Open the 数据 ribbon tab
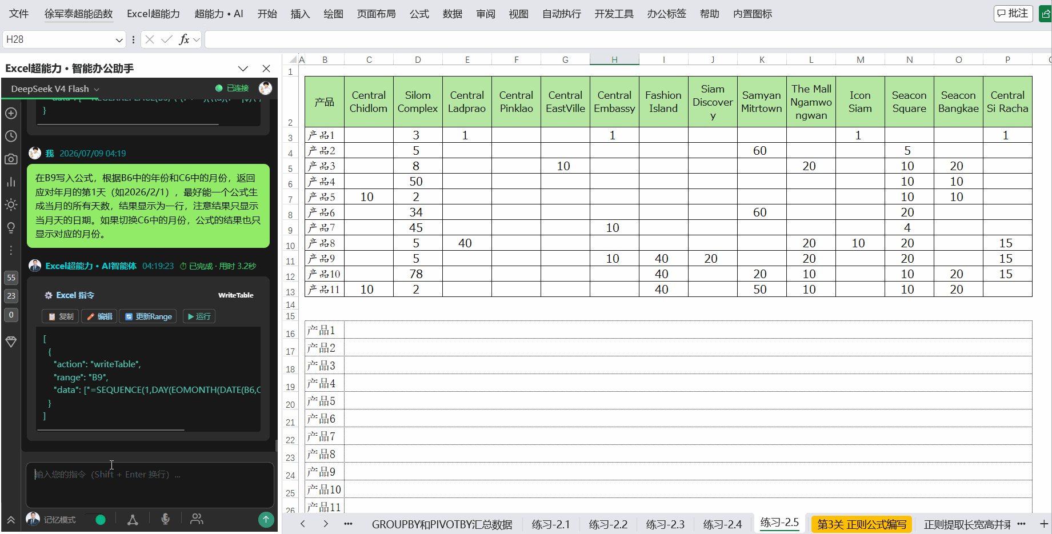Viewport: 1052px width, 534px height. tap(453, 14)
